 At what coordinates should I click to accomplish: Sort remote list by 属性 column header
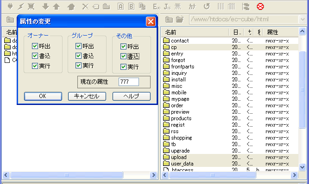(281, 32)
